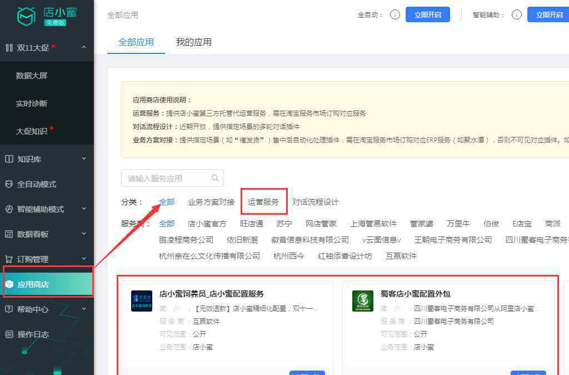This screenshot has width=569, height=375.
Task: Filter by provider 网店管家
Action: pos(321,224)
